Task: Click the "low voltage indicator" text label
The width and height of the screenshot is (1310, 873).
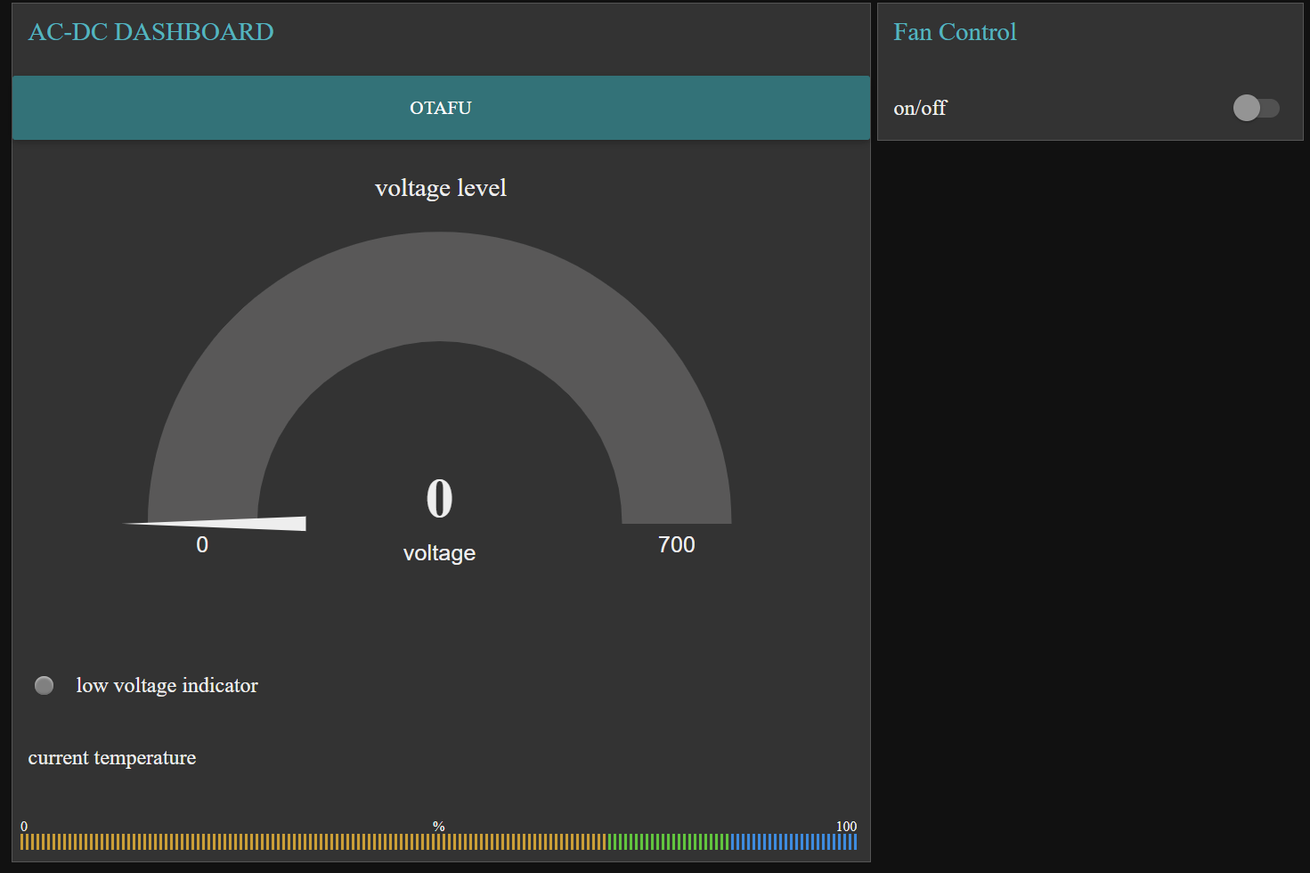Action: [167, 685]
